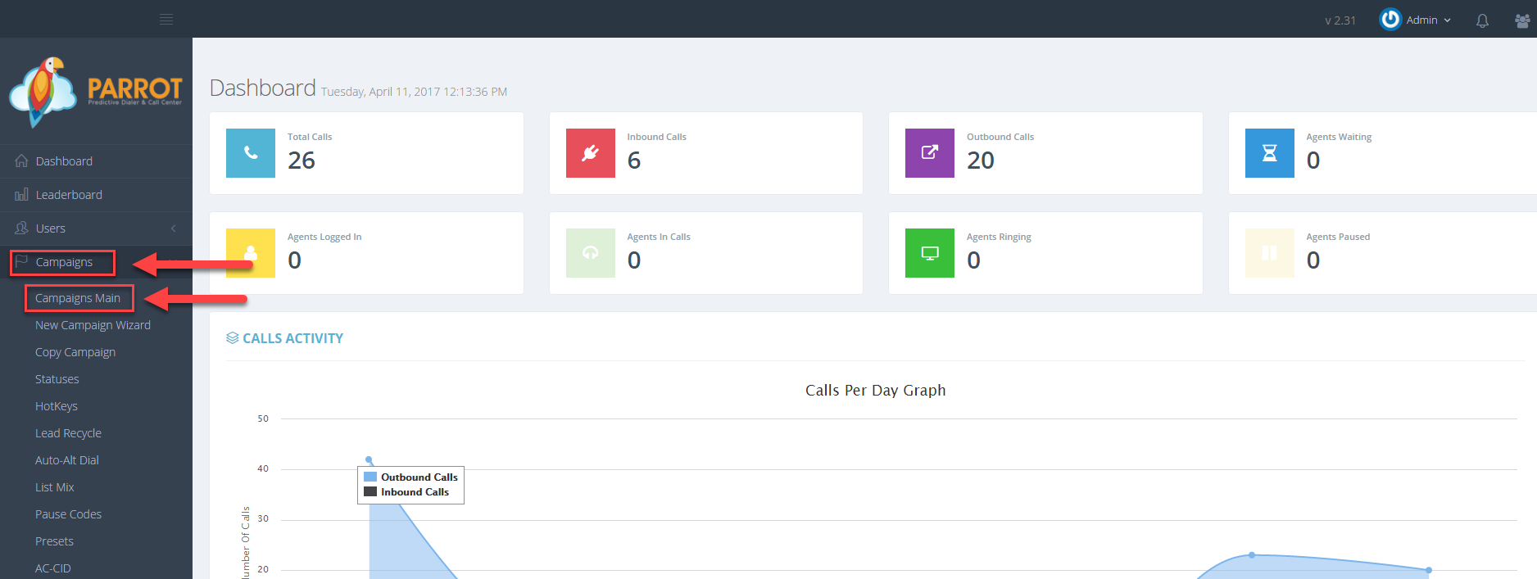Click the Outbound Calls value 20

point(981,161)
